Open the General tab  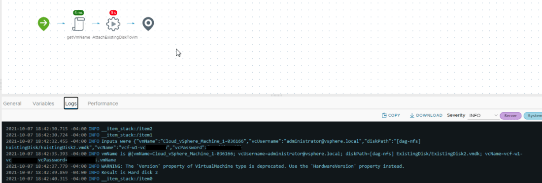tap(12, 104)
